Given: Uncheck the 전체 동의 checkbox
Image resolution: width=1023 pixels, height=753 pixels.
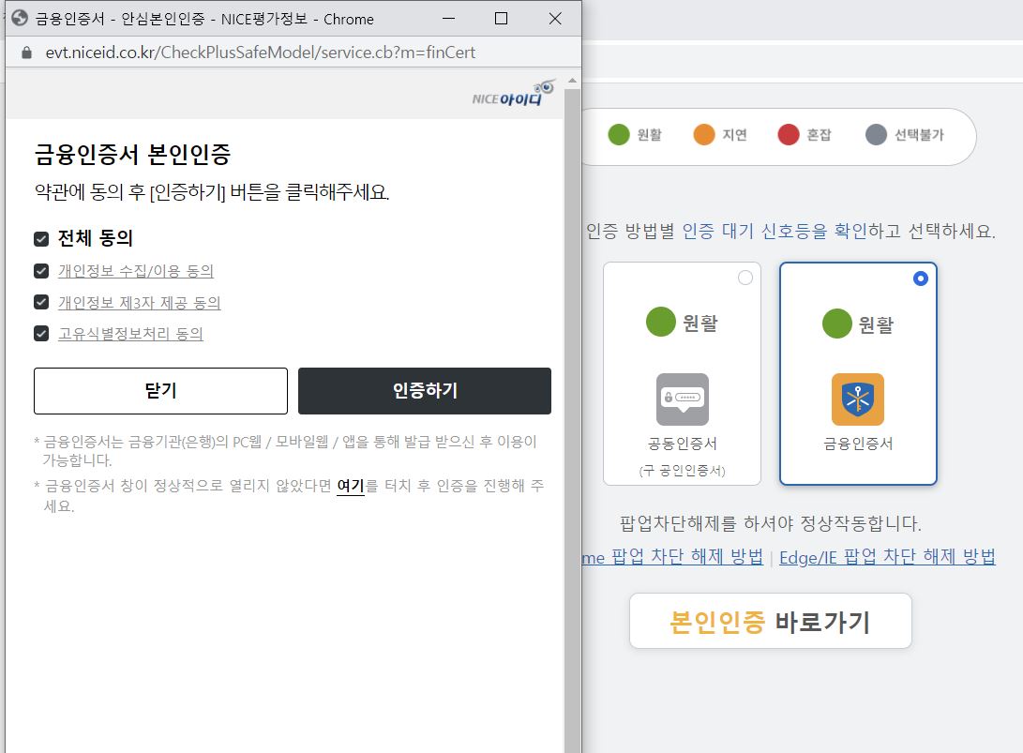Looking at the screenshot, I should [x=41, y=239].
